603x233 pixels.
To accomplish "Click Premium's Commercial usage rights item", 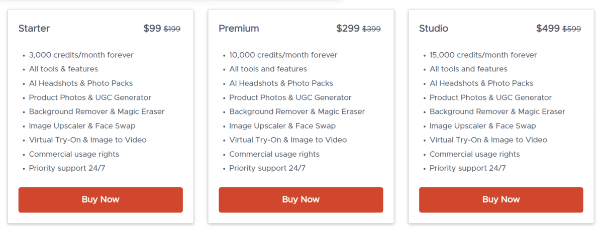I will tap(274, 154).
